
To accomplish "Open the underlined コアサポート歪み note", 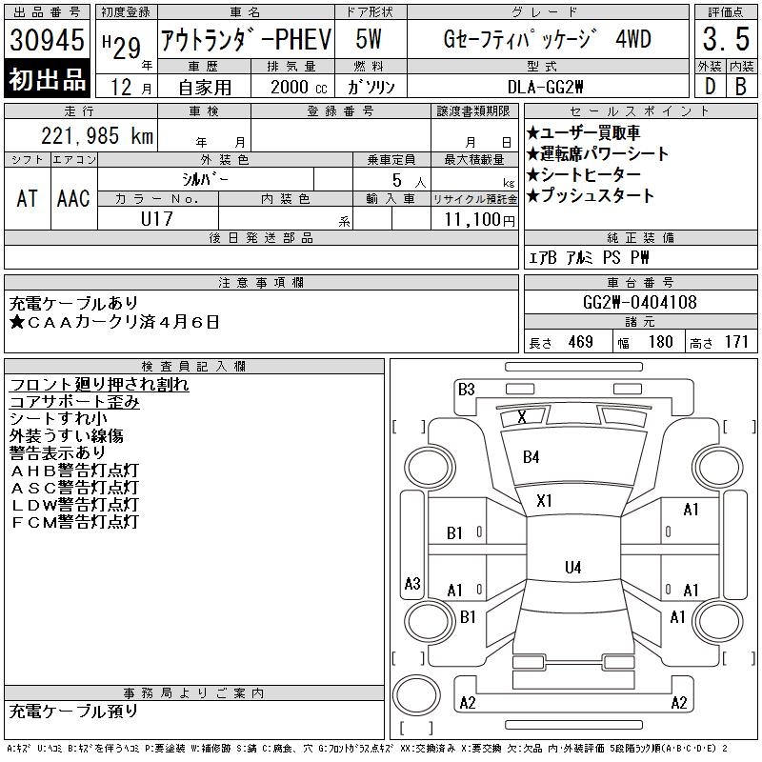I will pyautogui.click(x=74, y=402).
